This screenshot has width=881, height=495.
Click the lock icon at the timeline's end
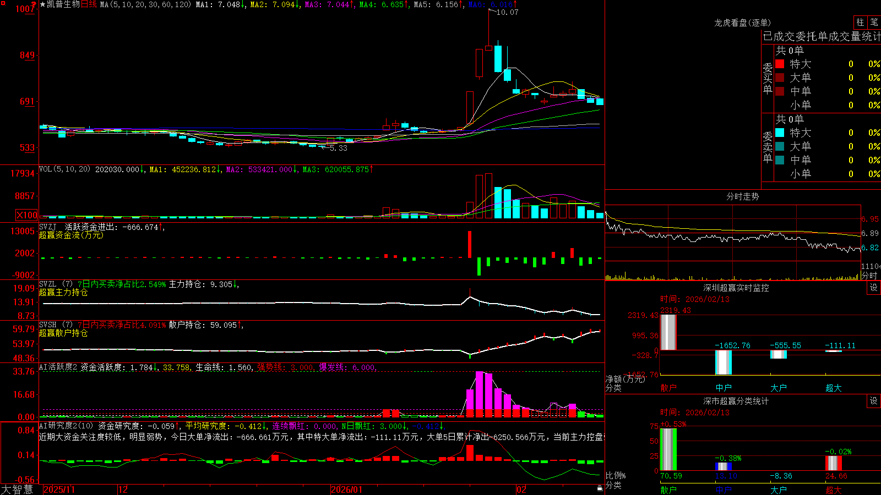[x=600, y=488]
